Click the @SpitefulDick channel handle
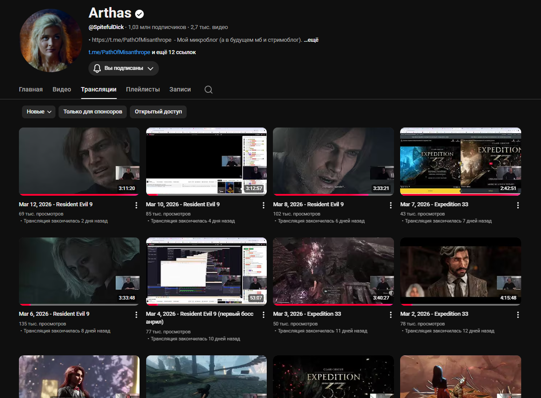This screenshot has height=398, width=541. [106, 27]
